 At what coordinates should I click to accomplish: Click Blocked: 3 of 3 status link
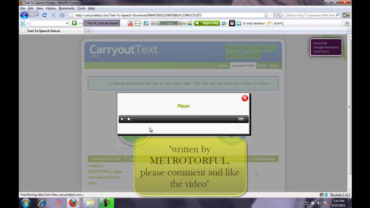[x=340, y=195]
